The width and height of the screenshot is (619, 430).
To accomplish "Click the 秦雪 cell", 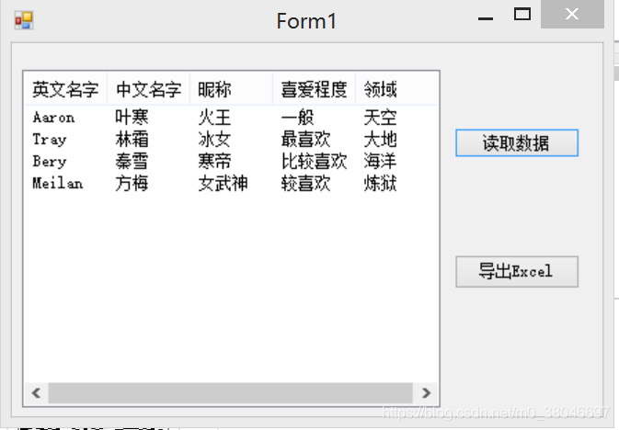I will 132,162.
